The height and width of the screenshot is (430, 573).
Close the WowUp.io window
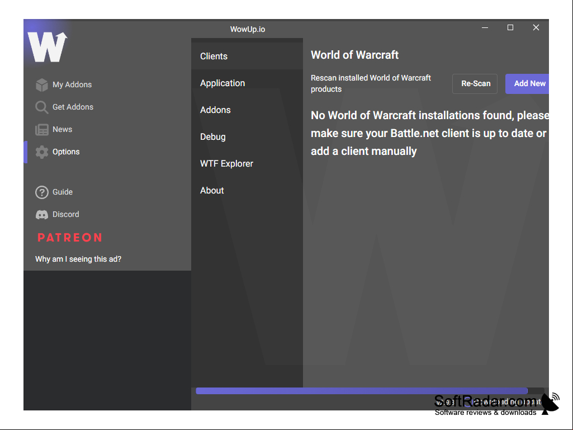coord(536,28)
